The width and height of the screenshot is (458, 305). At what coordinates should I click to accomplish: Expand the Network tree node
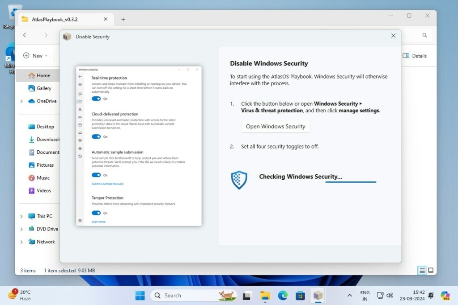point(21,242)
